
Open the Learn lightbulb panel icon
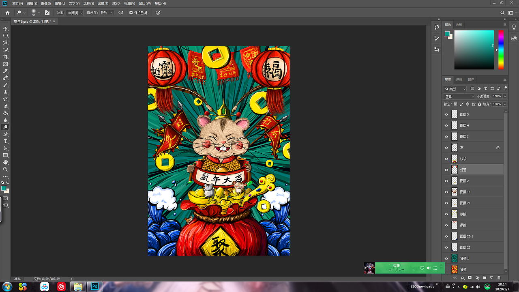pyautogui.click(x=514, y=27)
